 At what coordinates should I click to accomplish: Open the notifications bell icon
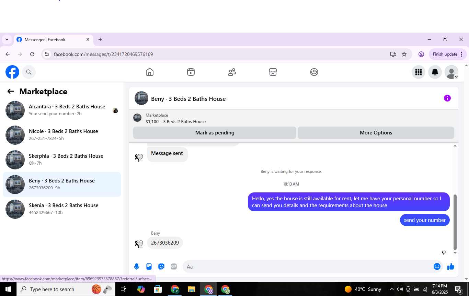pyautogui.click(x=435, y=72)
